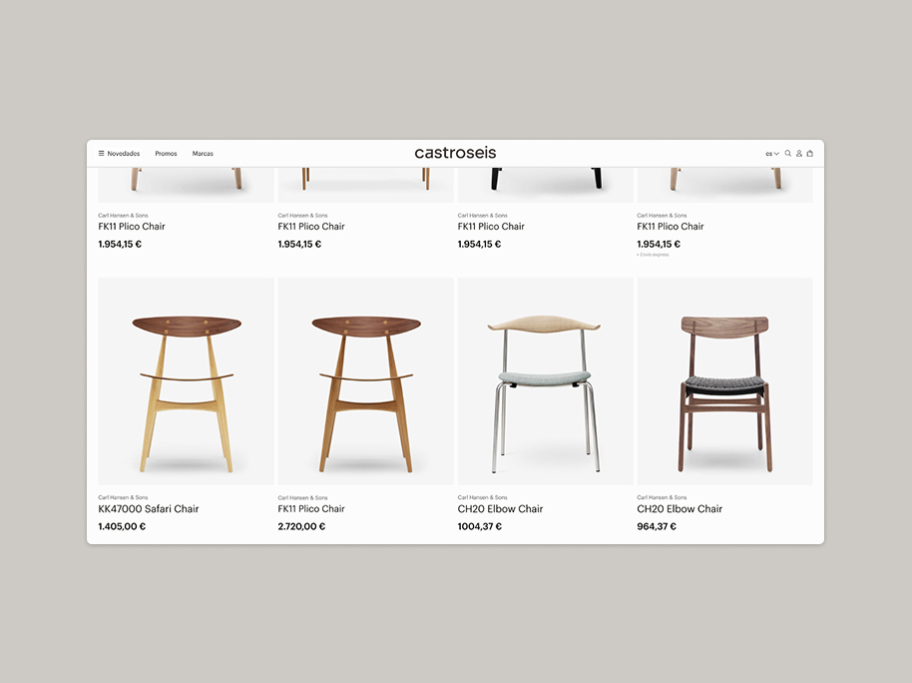912x683 pixels.
Task: Expand the language selector dropdown
Action: tap(772, 154)
